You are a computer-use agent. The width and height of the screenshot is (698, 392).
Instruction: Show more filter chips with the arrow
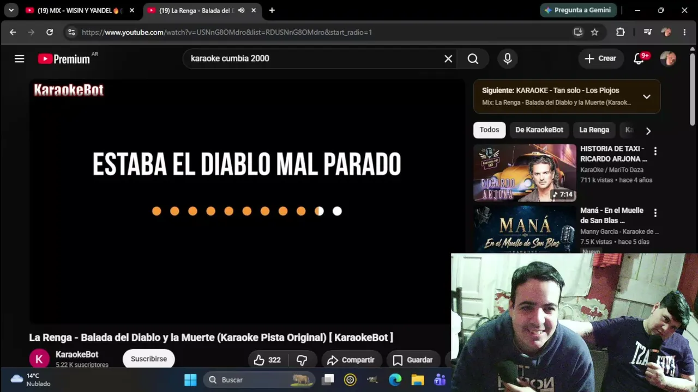click(x=648, y=131)
